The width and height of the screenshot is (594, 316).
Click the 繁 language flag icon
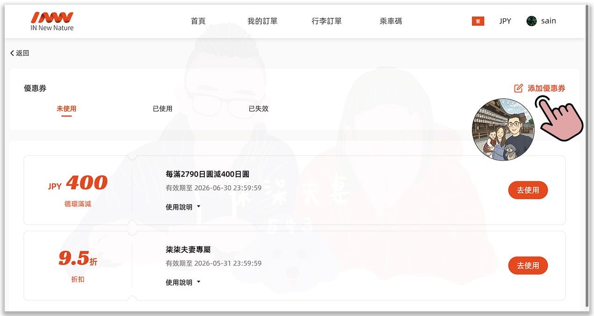478,21
